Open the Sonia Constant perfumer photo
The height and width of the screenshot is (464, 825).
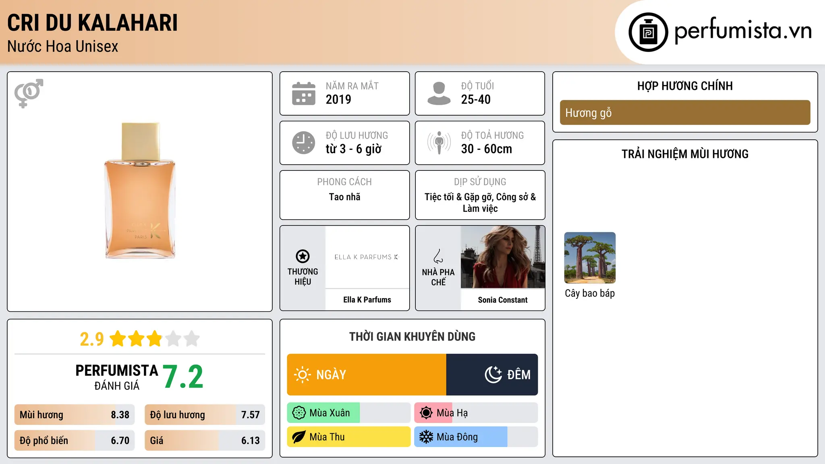[503, 257]
